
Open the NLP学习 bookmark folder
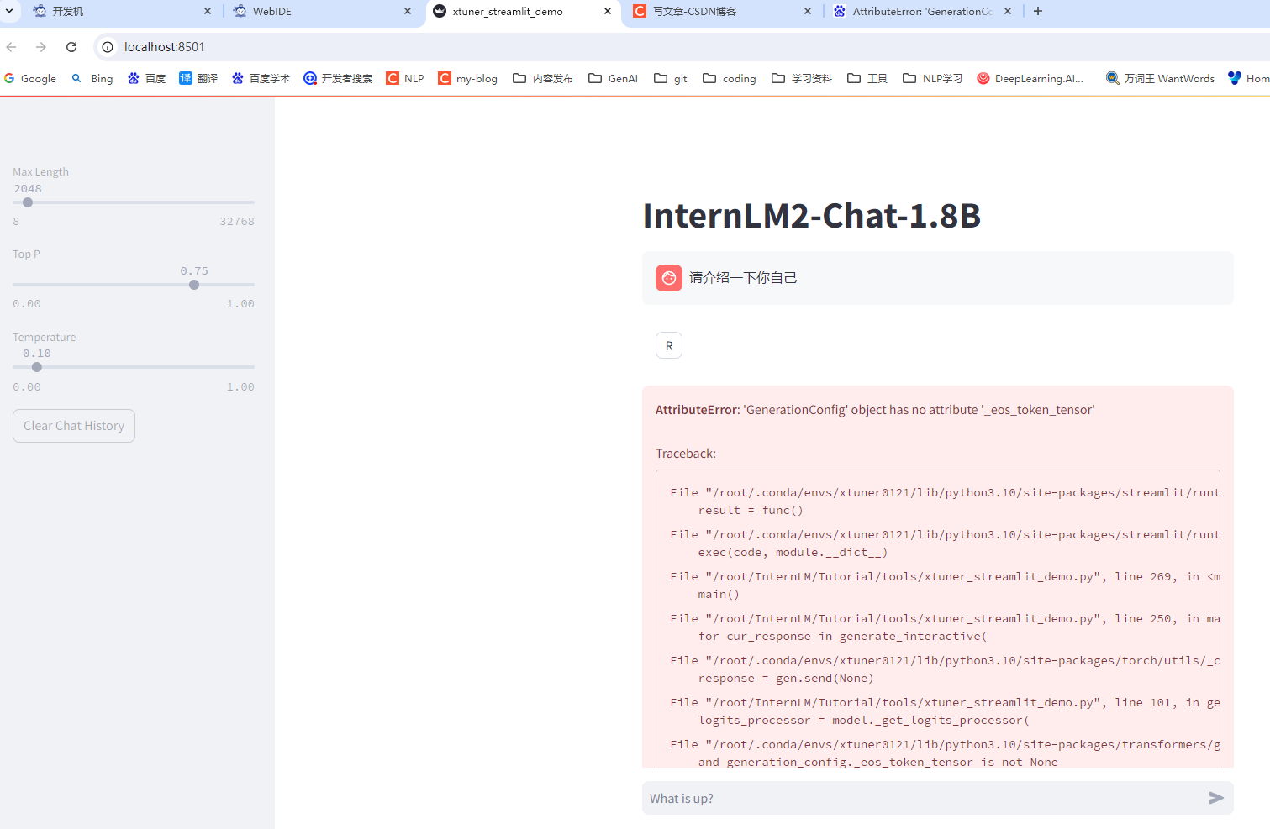point(933,78)
